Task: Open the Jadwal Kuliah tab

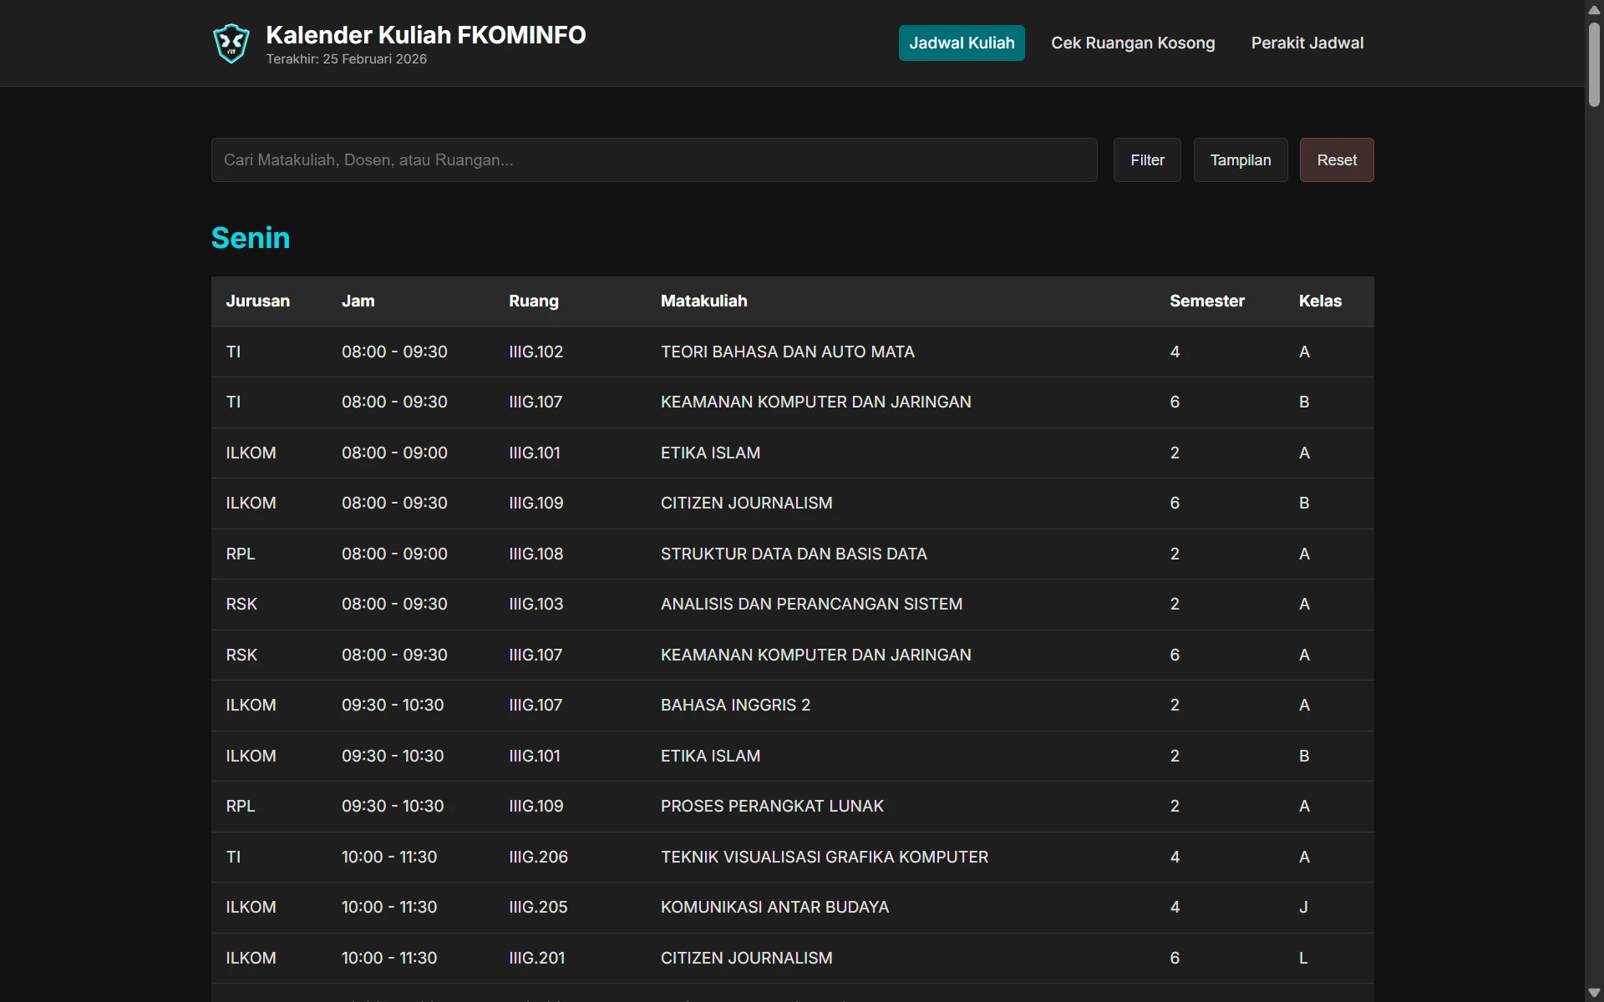Action: pyautogui.click(x=962, y=43)
